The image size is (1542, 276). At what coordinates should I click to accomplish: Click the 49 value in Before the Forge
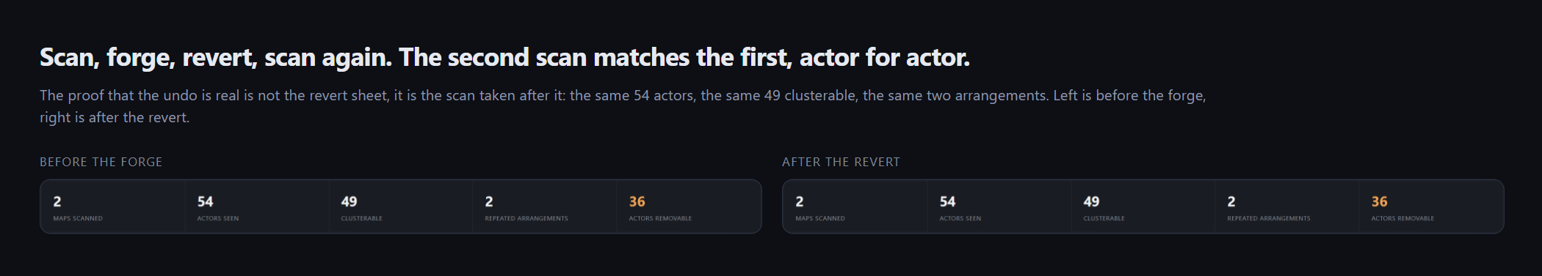coord(349,201)
